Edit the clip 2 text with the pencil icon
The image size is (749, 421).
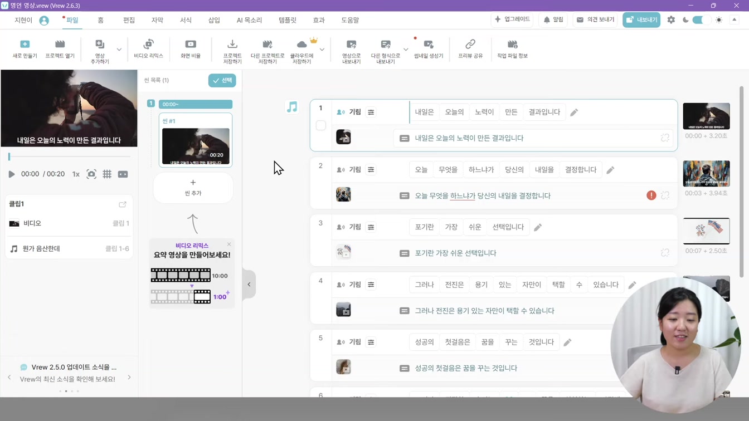(x=610, y=170)
